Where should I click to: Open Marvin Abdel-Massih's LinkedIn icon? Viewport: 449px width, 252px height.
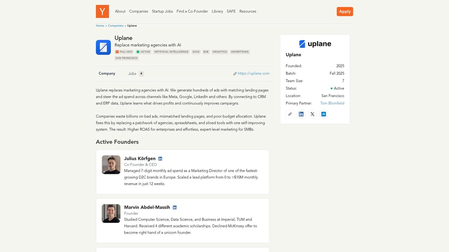point(175,207)
